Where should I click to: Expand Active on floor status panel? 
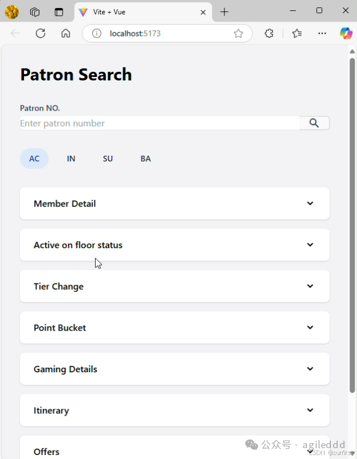pyautogui.click(x=175, y=245)
